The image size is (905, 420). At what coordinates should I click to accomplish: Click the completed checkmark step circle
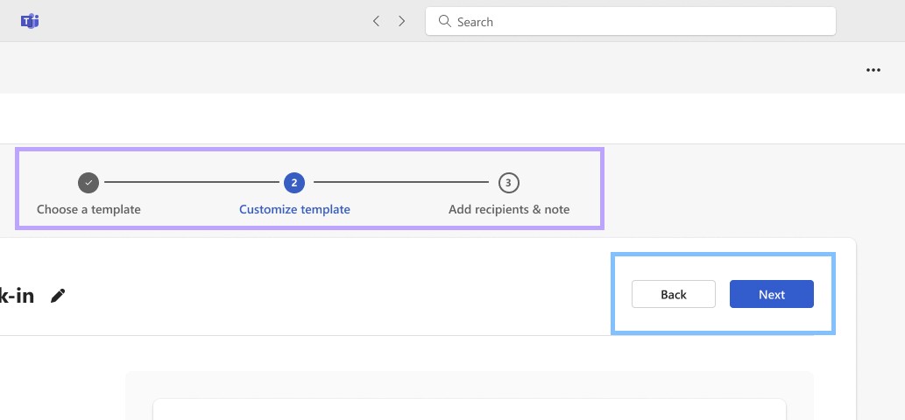(88, 183)
